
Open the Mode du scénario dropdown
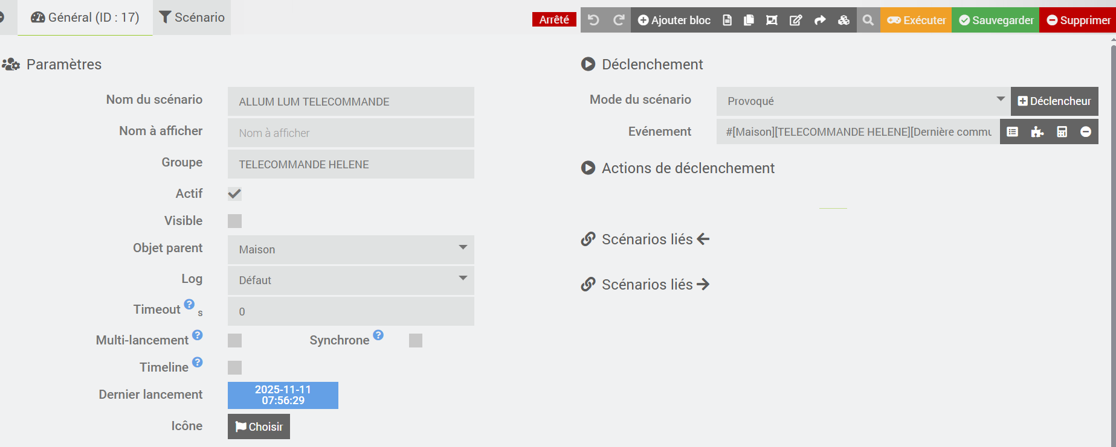click(x=863, y=101)
